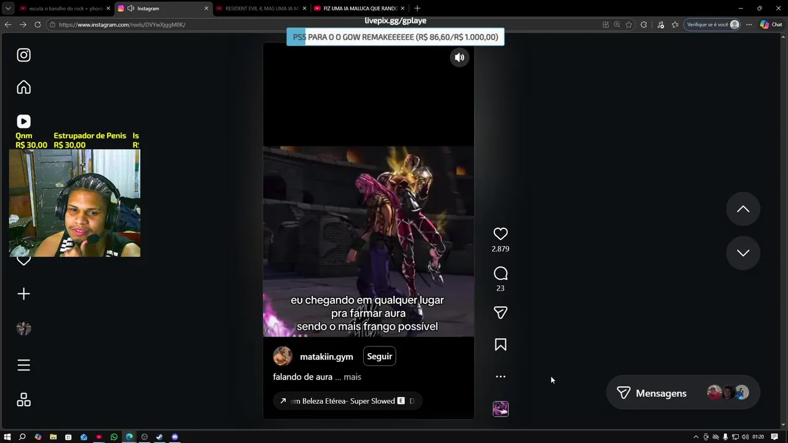The width and height of the screenshot is (788, 443).
Task: Open Steam from taskbar
Action: pos(159,437)
